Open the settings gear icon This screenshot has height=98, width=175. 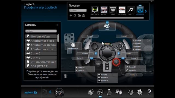140,92
